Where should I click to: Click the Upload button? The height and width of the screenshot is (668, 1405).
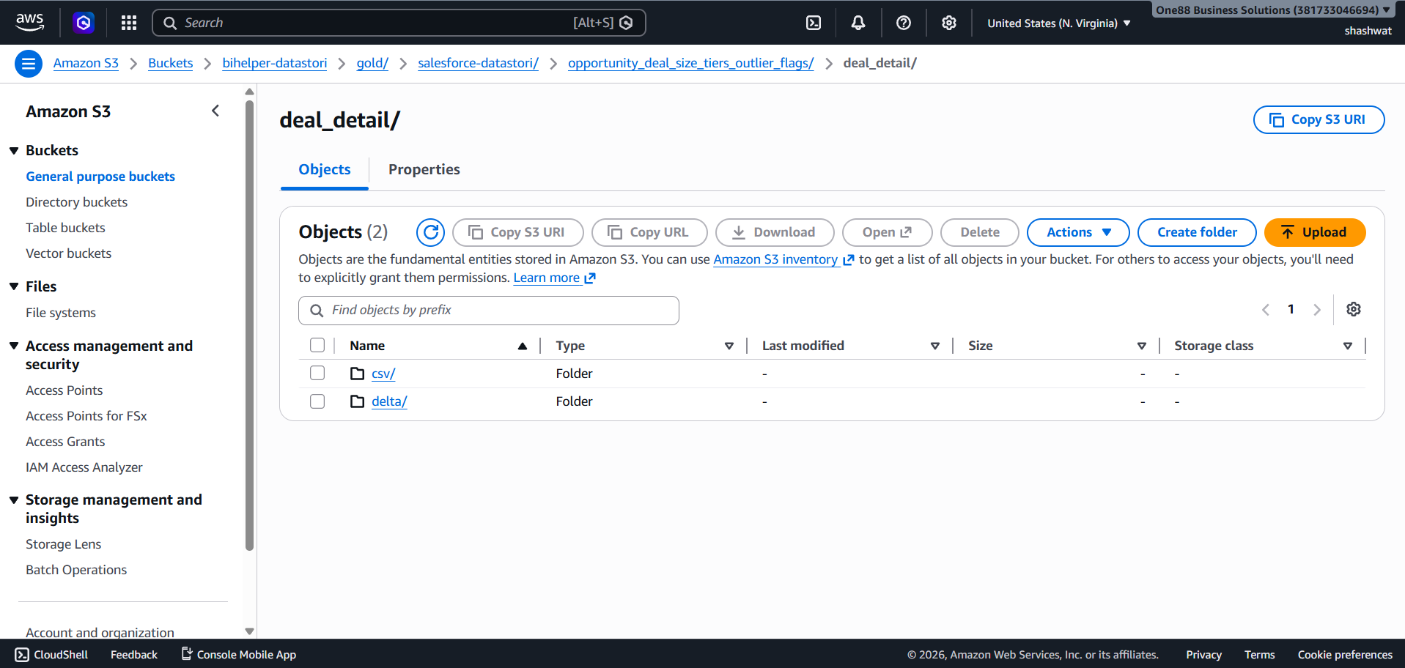point(1315,232)
